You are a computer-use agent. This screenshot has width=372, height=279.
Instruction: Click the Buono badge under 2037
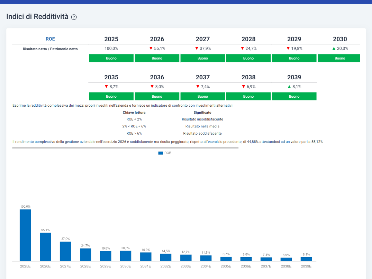(203, 96)
